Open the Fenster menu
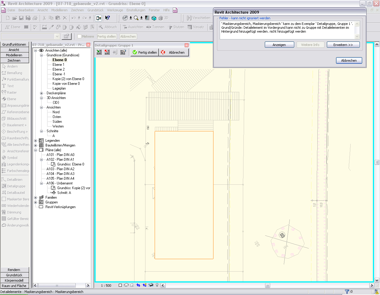This screenshot has height=295, width=380. (x=154, y=10)
